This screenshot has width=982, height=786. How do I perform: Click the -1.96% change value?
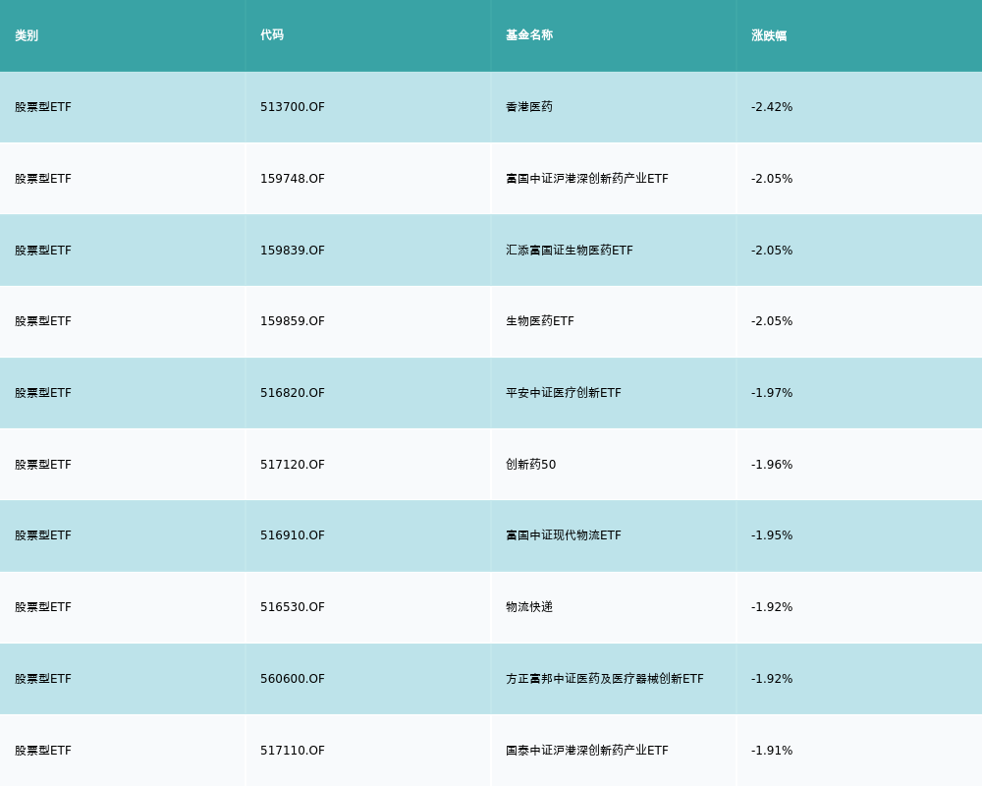click(x=772, y=465)
